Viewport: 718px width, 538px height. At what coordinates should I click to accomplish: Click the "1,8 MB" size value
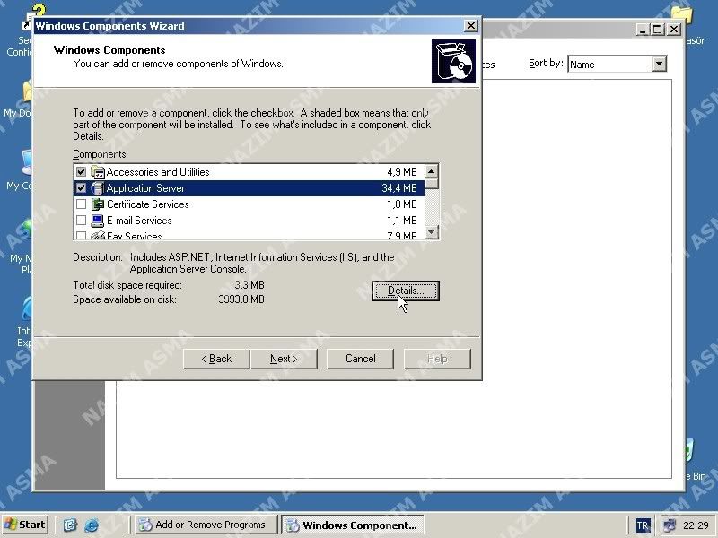pyautogui.click(x=402, y=204)
